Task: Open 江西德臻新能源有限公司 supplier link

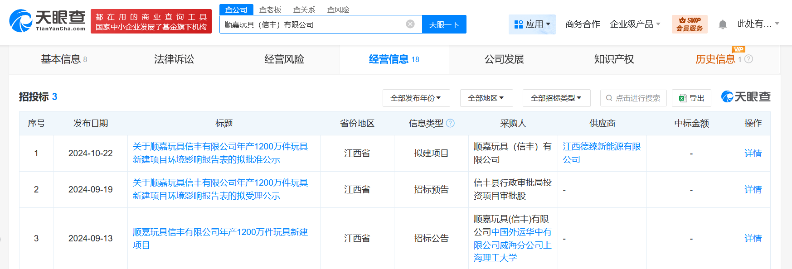Action: (602, 153)
